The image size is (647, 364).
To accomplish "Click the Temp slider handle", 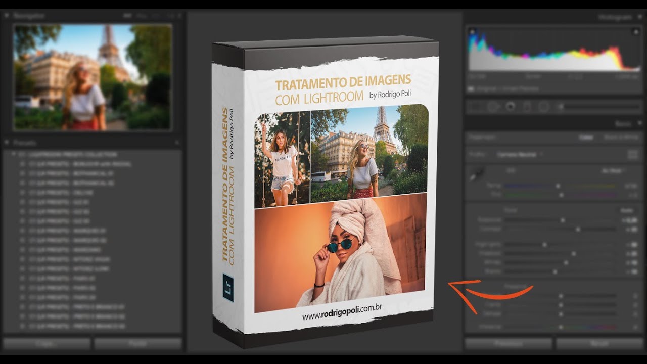I will 559,186.
